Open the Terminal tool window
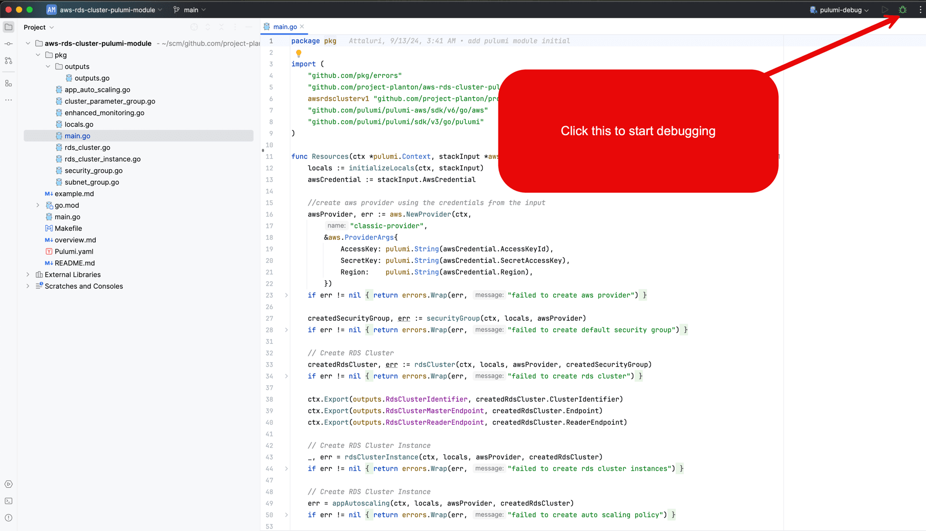 (x=8, y=501)
